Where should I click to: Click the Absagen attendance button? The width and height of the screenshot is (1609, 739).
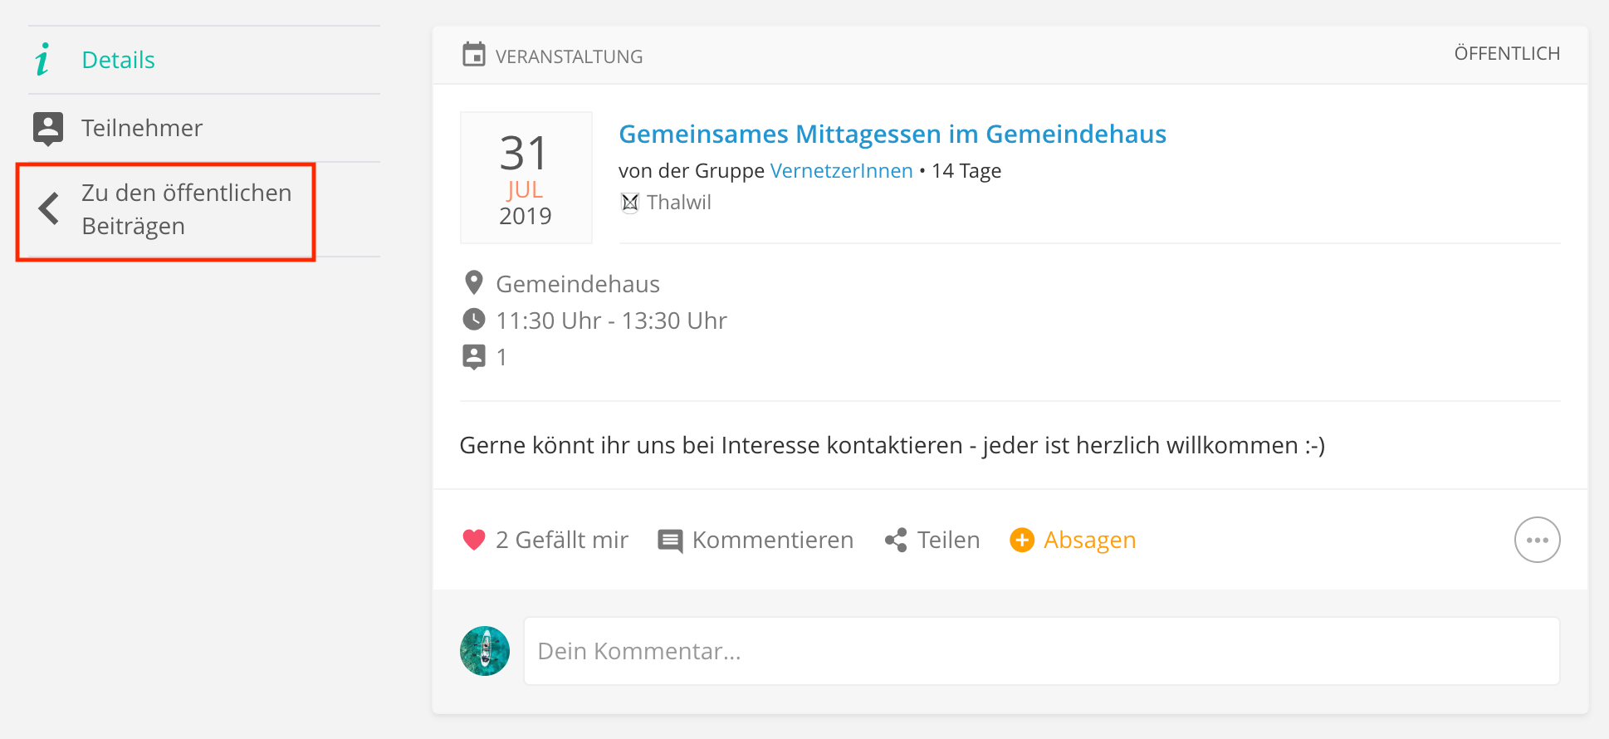1089,540
